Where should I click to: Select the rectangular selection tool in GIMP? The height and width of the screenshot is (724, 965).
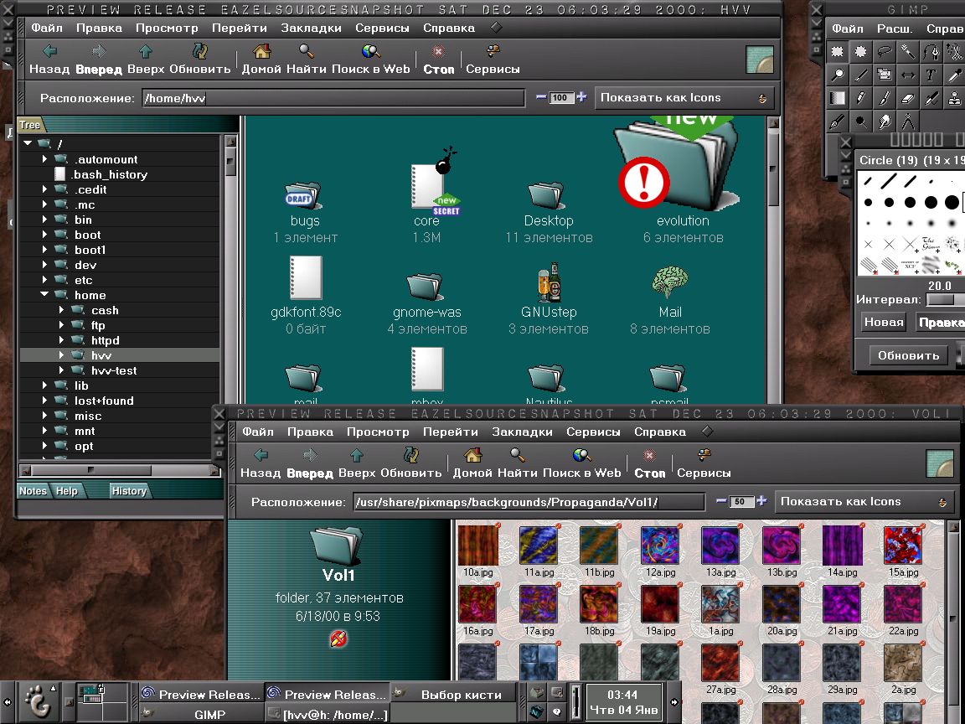(x=837, y=52)
